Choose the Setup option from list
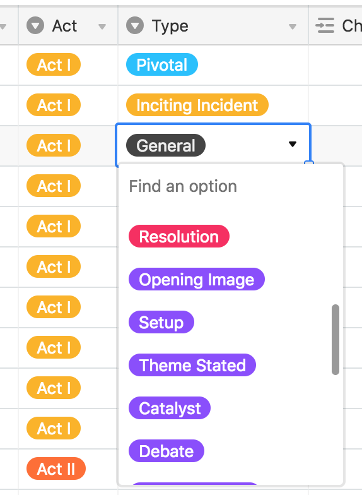The height and width of the screenshot is (495, 362). coord(161,322)
